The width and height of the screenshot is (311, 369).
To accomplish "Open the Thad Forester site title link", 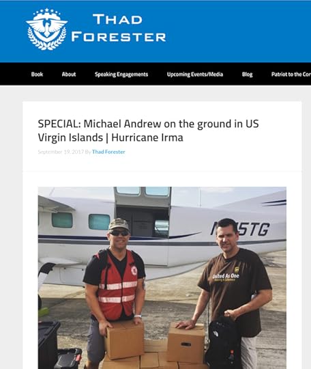I will [x=119, y=28].
